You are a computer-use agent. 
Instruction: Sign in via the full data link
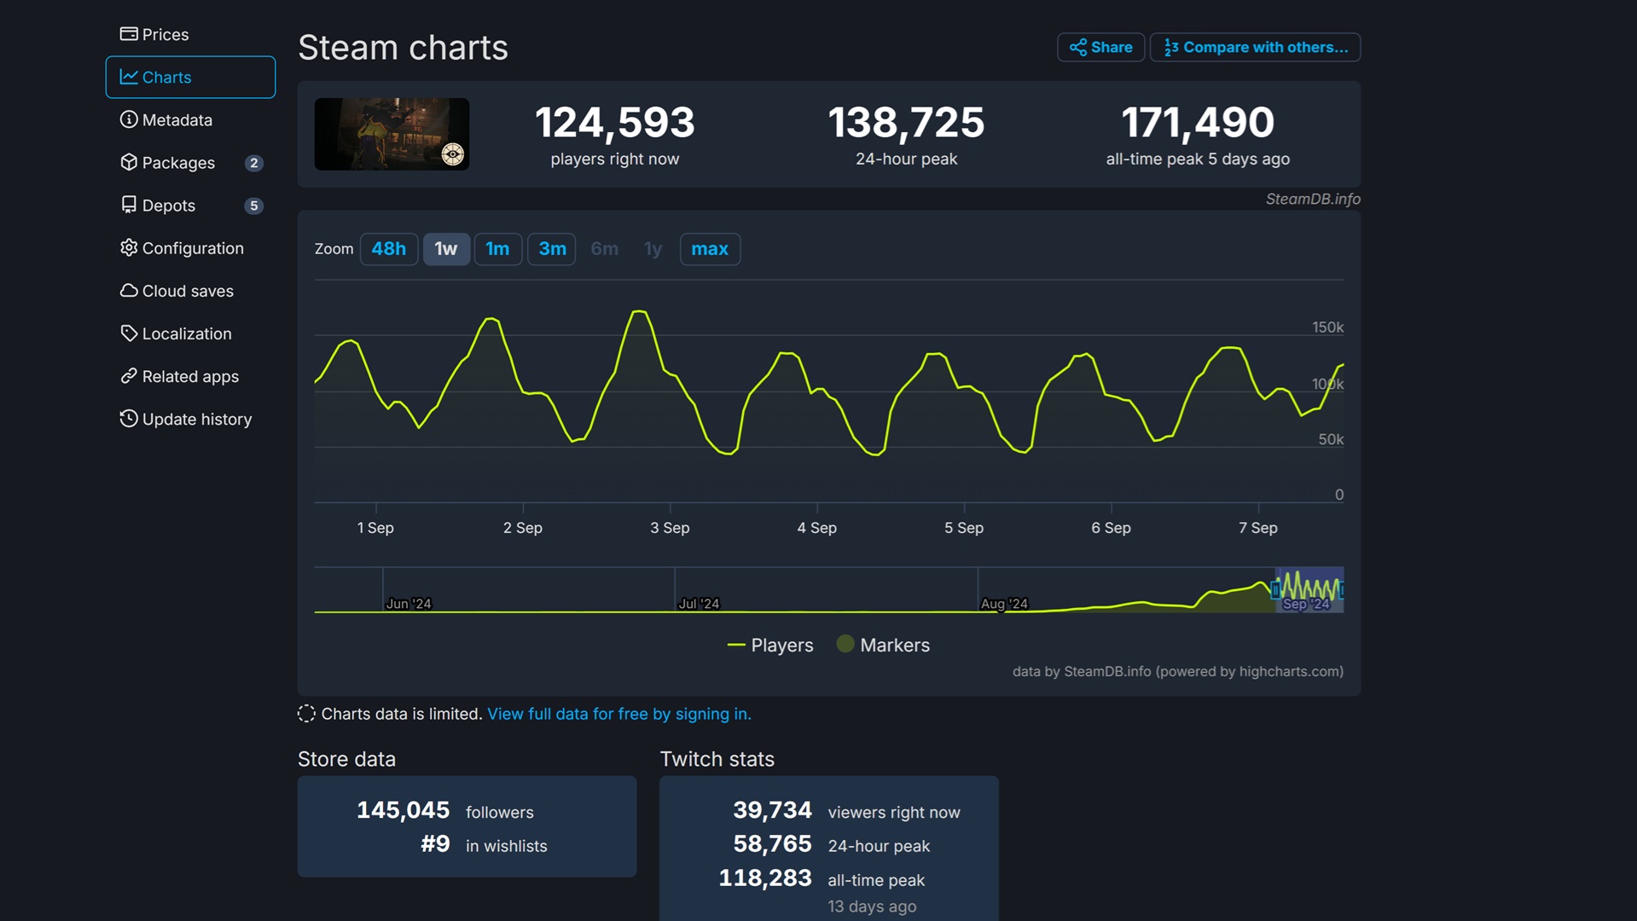pos(618,714)
